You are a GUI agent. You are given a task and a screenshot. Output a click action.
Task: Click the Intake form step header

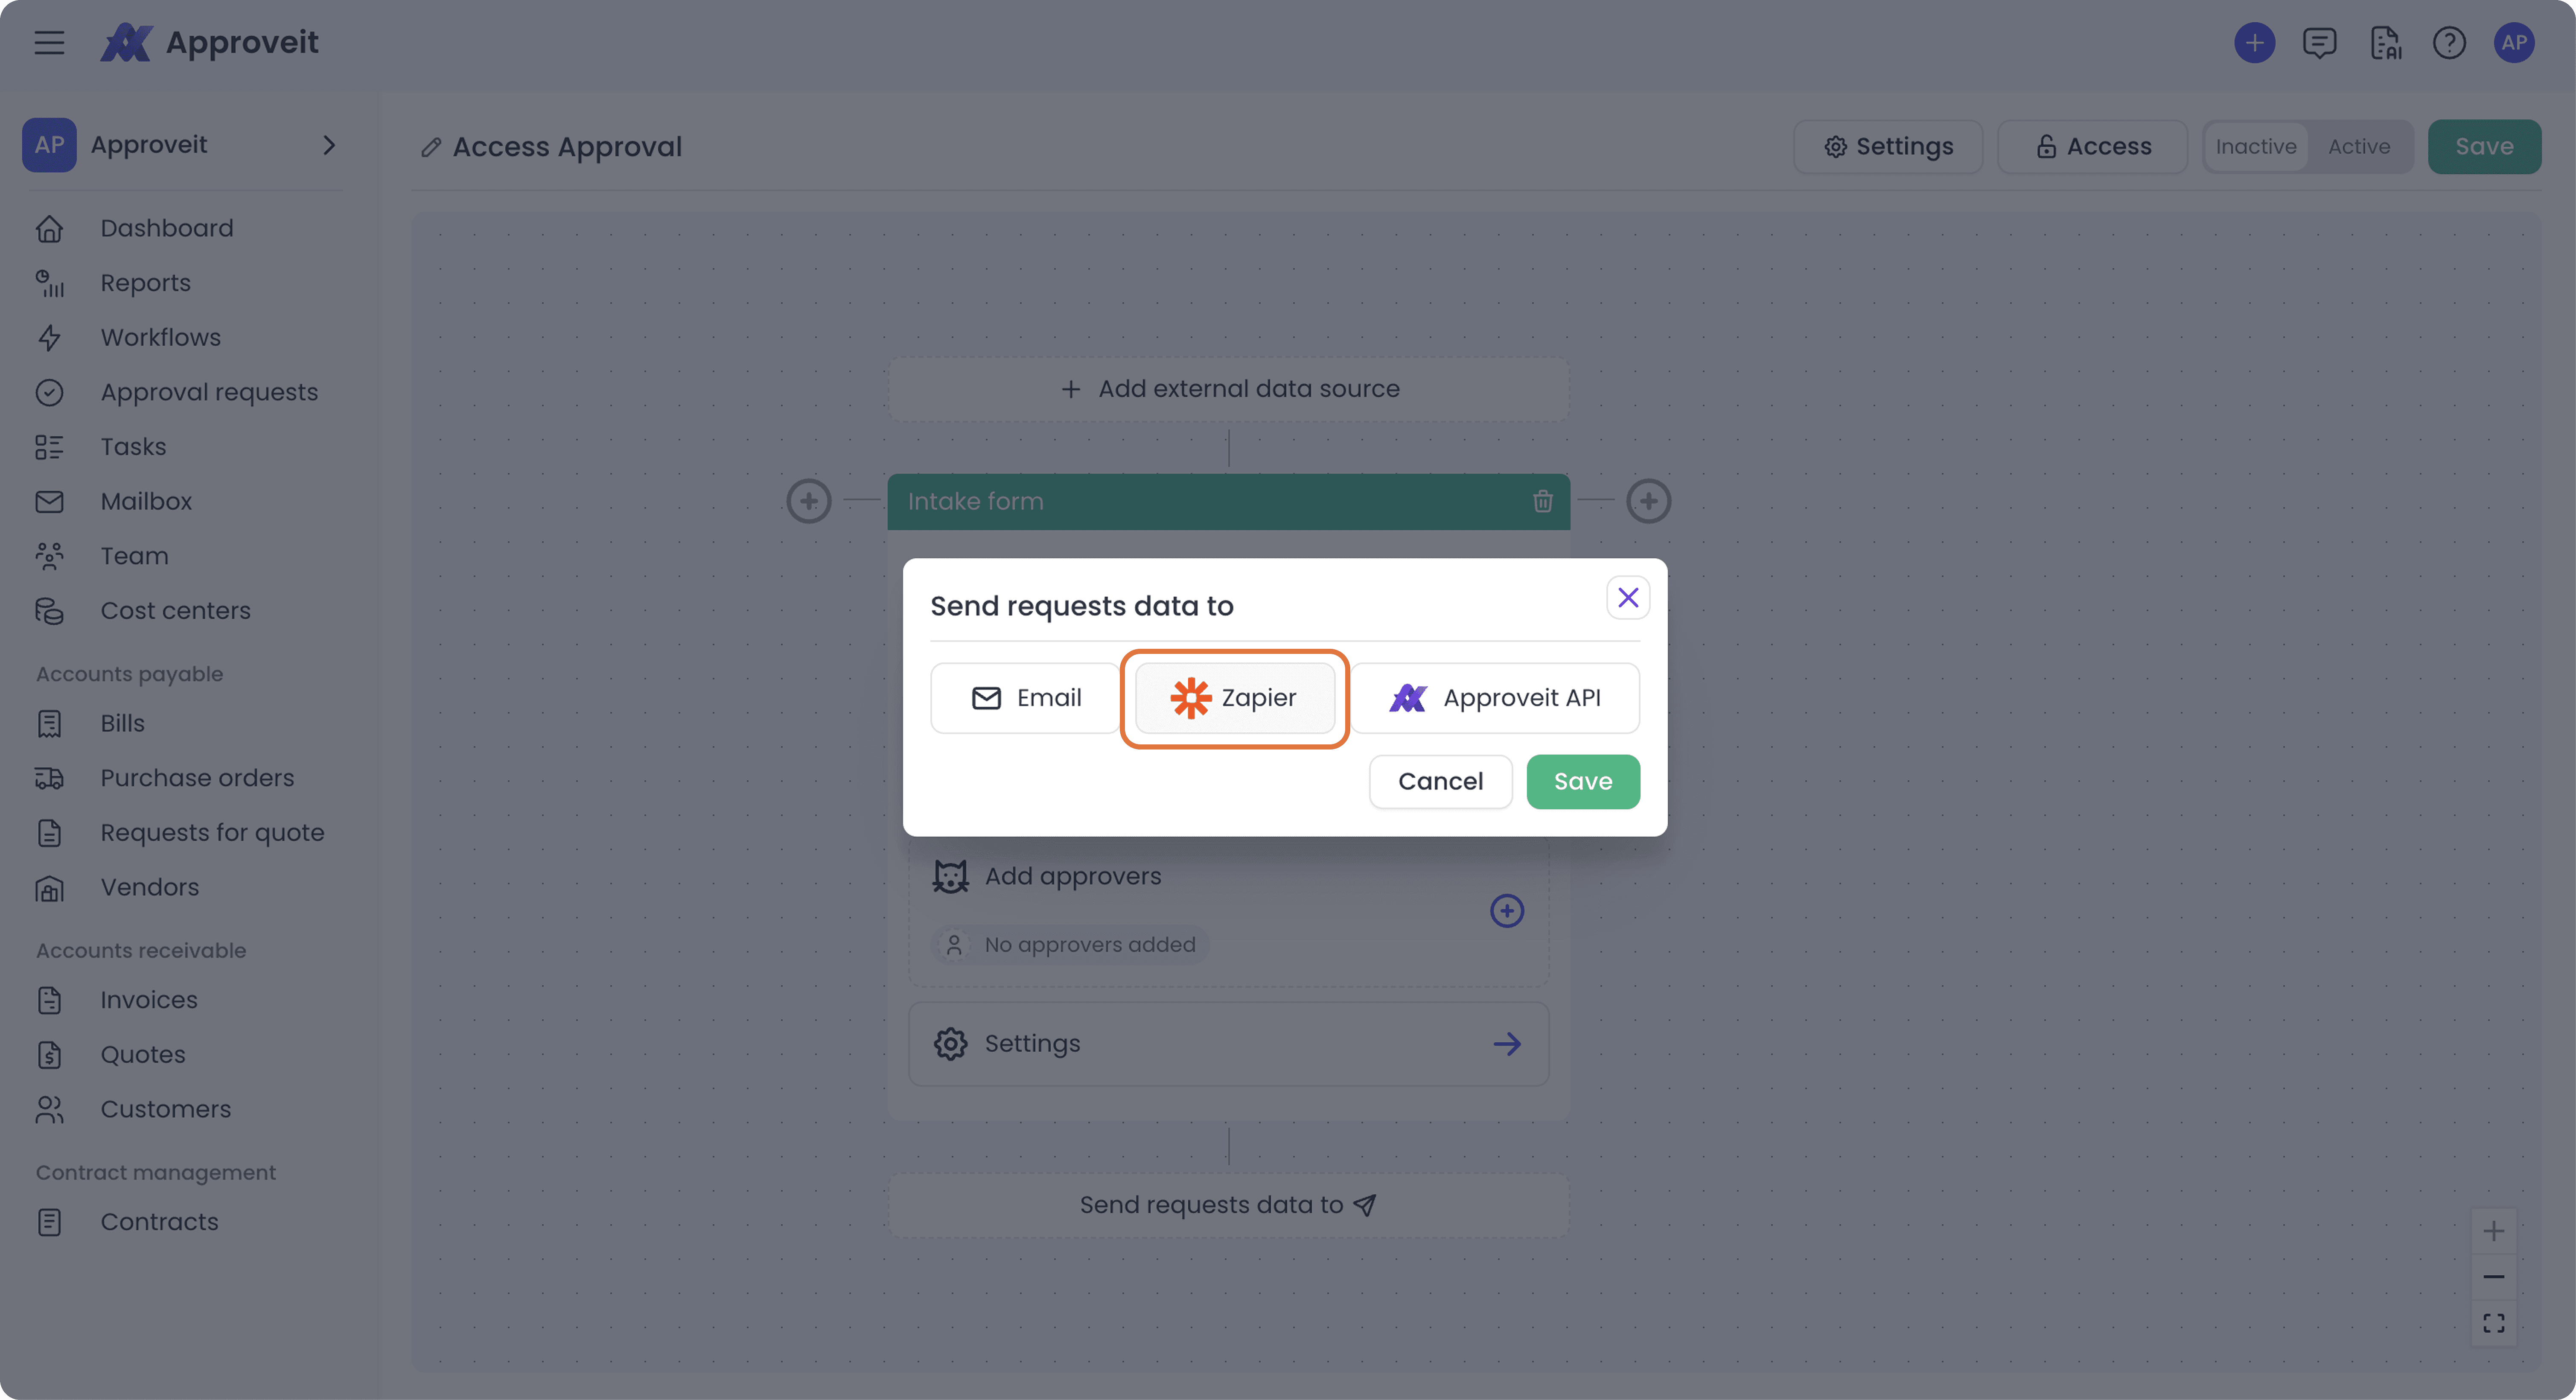[x=1229, y=501]
